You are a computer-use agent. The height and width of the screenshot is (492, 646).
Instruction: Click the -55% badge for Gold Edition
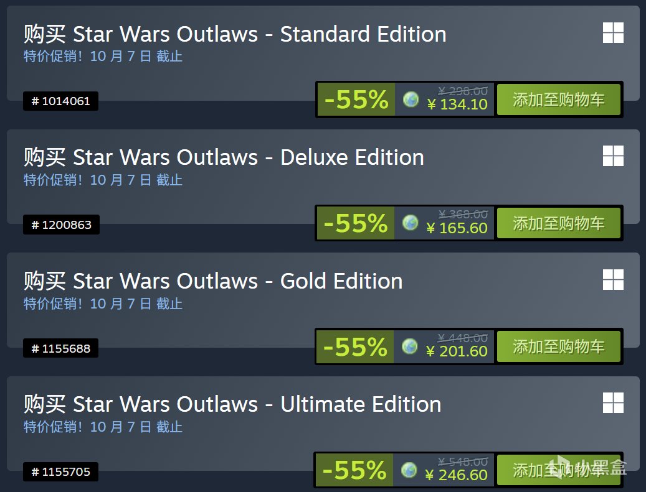click(x=355, y=346)
